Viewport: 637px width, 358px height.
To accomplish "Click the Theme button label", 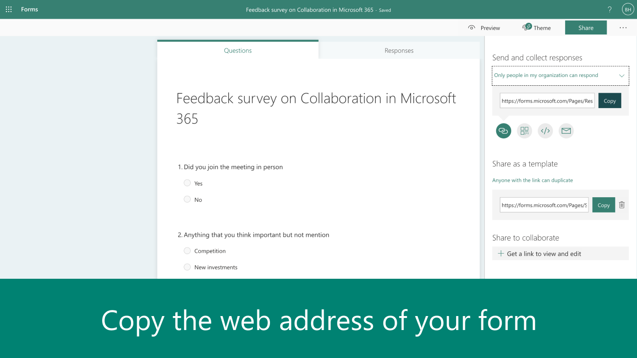I will (542, 28).
